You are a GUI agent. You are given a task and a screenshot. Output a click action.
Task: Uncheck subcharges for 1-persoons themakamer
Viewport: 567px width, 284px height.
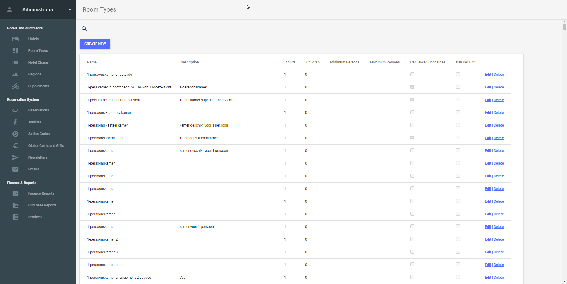[412, 138]
